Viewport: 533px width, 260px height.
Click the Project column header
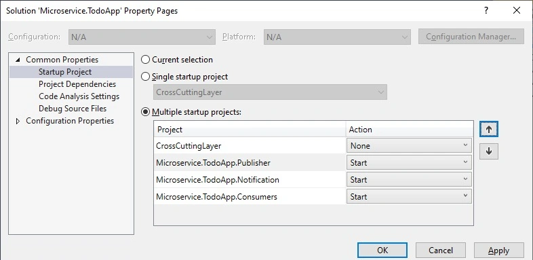250,129
